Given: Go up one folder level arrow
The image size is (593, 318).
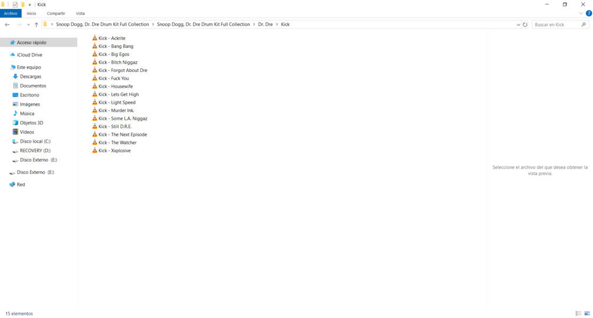Looking at the screenshot, I should 37,25.
